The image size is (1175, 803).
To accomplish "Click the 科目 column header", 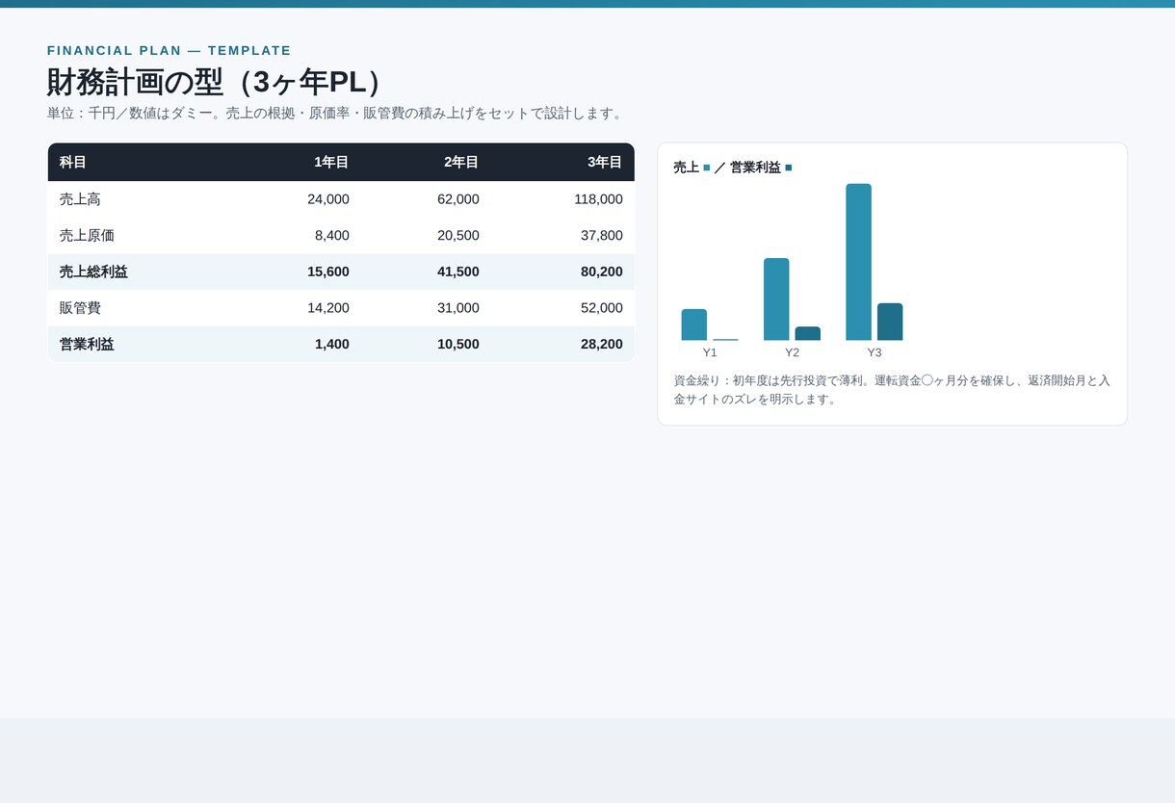I will [x=73, y=162].
